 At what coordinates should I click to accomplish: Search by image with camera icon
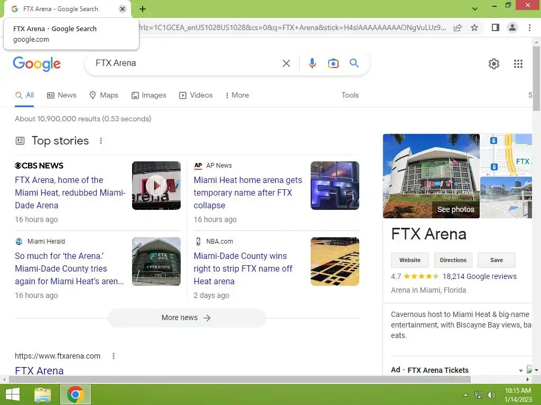(x=333, y=63)
